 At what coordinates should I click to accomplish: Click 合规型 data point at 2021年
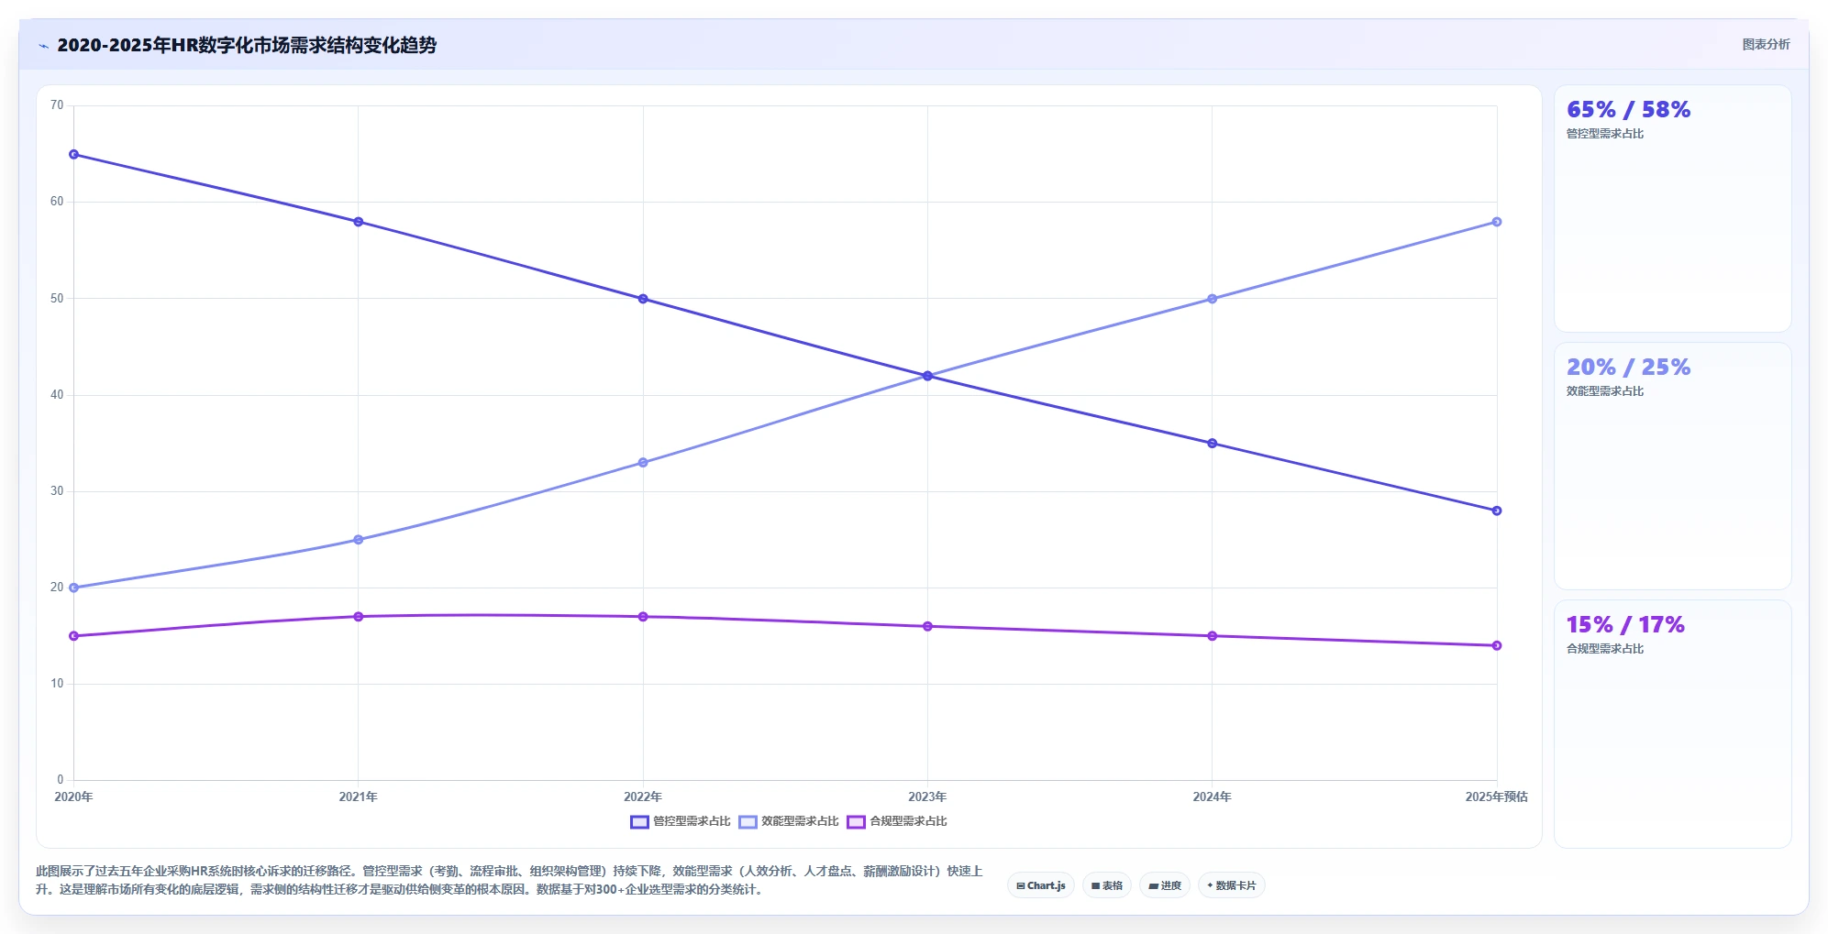(x=359, y=617)
